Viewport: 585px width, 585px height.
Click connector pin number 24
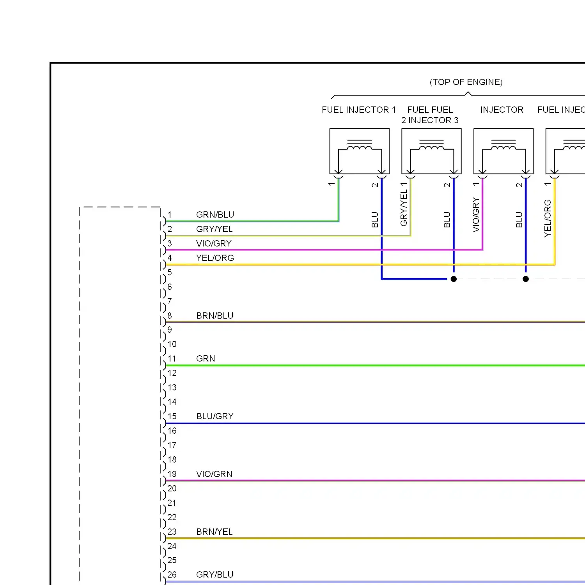pyautogui.click(x=172, y=546)
